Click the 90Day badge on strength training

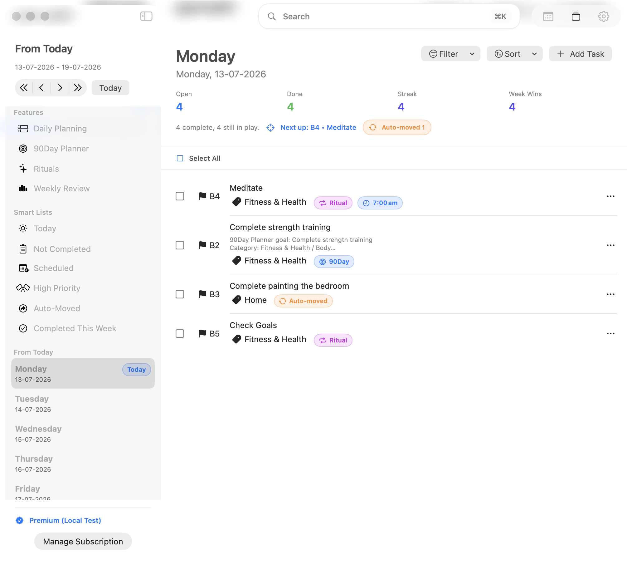(334, 262)
